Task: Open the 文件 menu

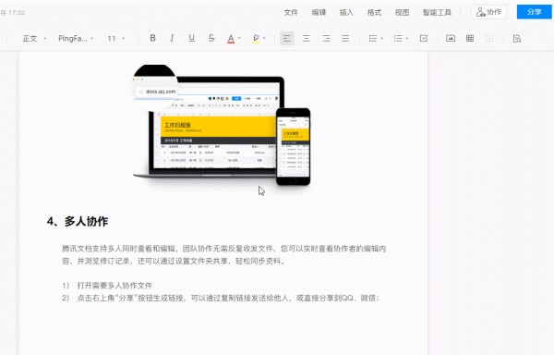Action: coord(291,12)
